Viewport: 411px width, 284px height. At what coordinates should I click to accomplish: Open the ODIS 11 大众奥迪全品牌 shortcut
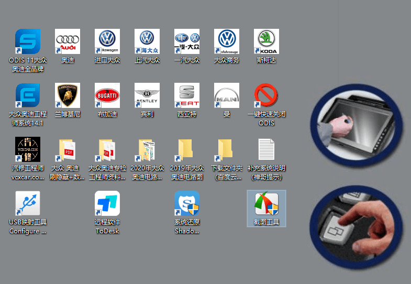click(28, 42)
